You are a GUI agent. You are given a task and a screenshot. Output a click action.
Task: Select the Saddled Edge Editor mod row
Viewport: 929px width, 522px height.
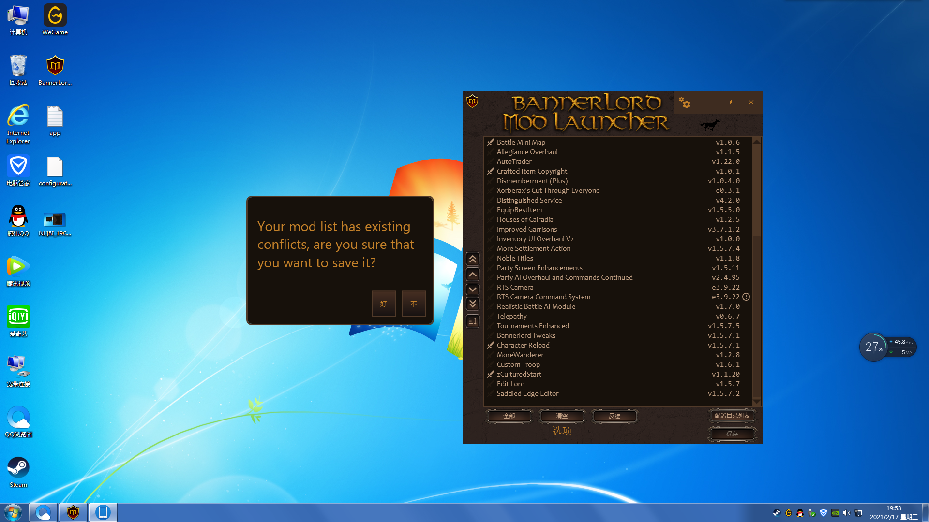[x=618, y=393]
